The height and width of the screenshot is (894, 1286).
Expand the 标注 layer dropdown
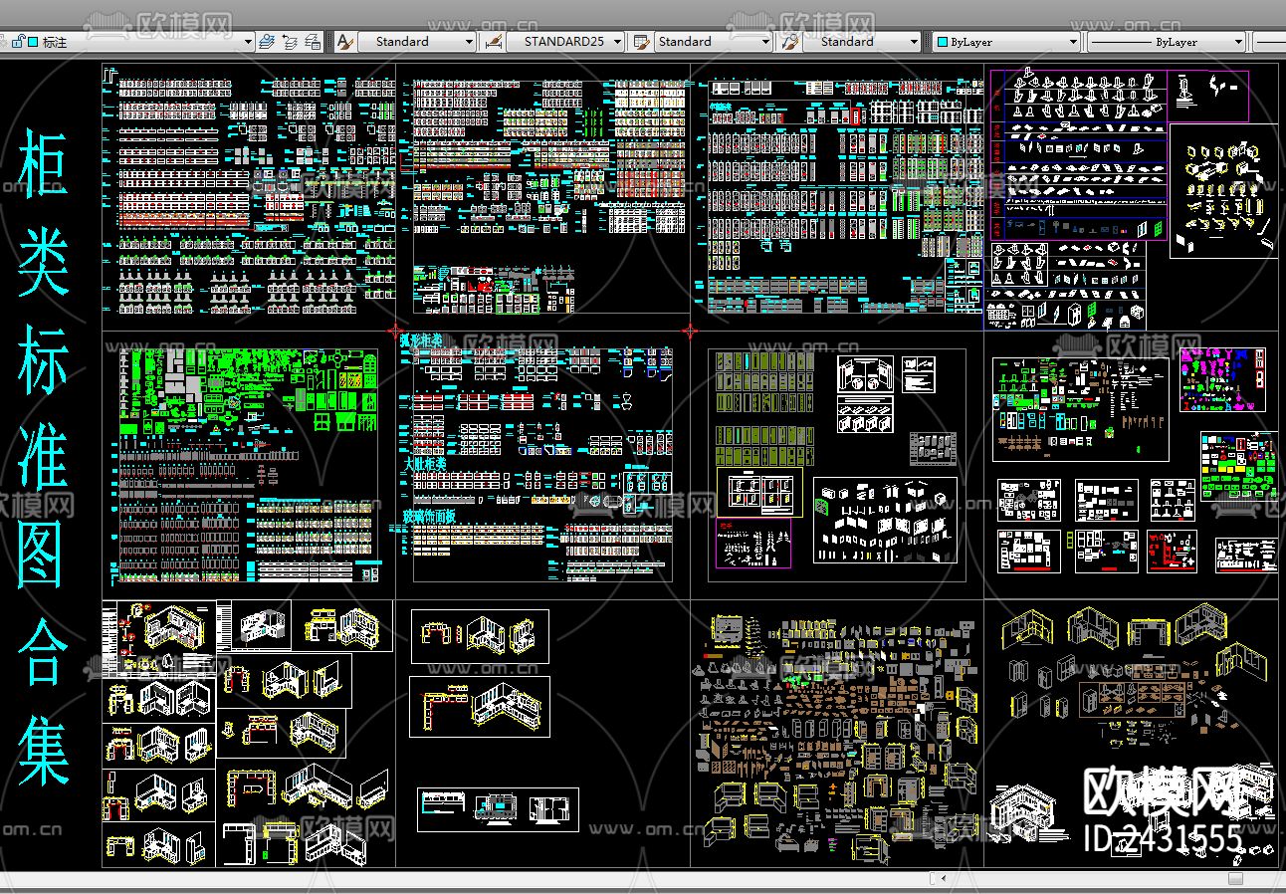click(x=248, y=42)
